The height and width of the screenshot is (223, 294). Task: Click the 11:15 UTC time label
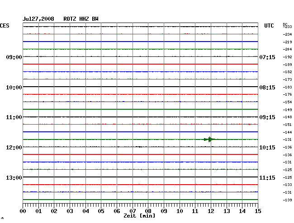click(x=267, y=177)
